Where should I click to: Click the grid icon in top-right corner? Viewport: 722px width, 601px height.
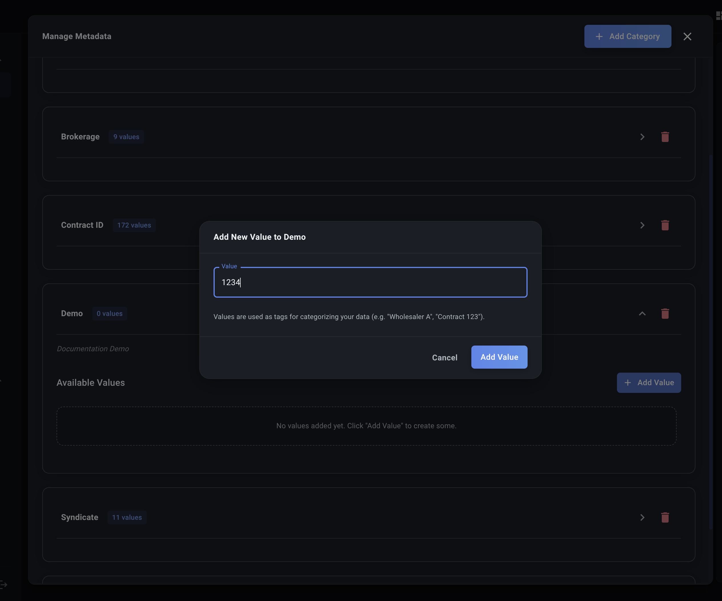coord(719,16)
